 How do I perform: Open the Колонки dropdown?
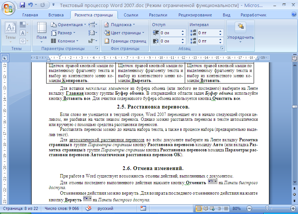[64, 41]
